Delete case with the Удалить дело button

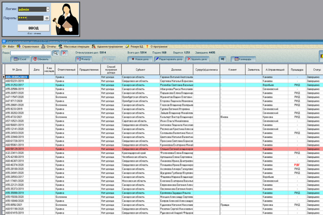pyautogui.click(x=197, y=59)
